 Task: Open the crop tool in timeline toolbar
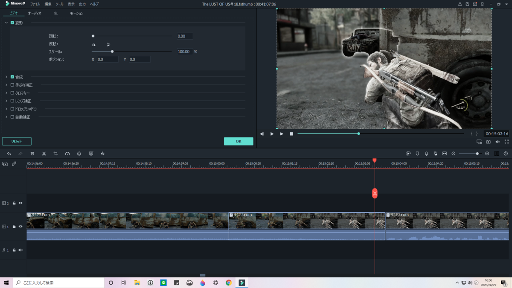pos(55,154)
